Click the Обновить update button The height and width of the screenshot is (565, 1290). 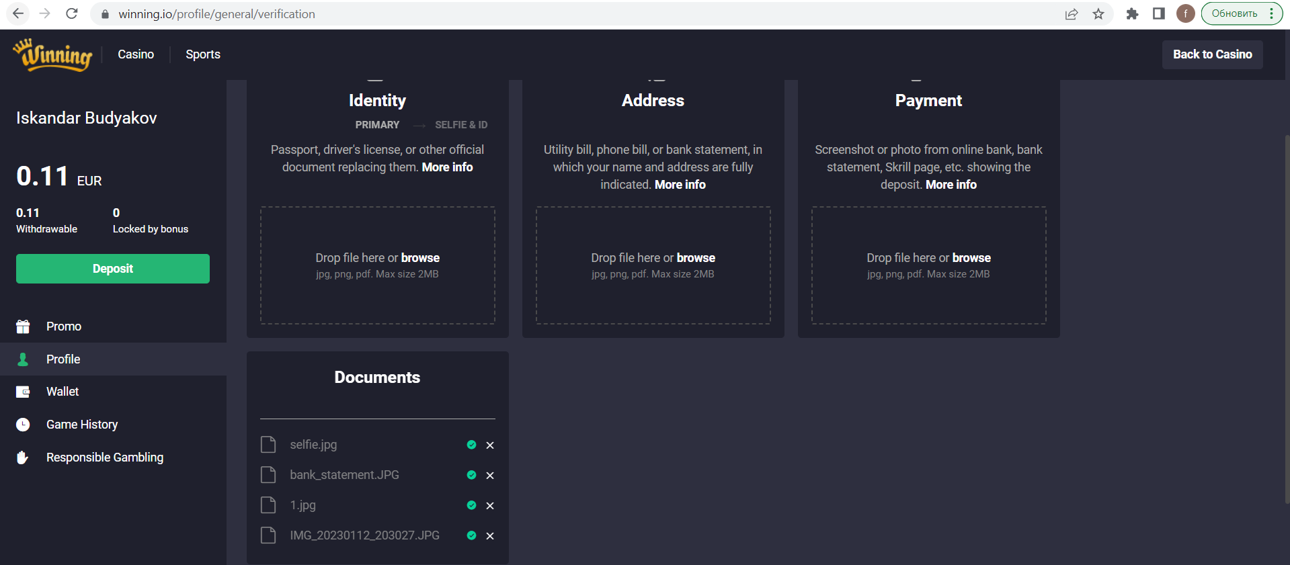click(x=1234, y=13)
